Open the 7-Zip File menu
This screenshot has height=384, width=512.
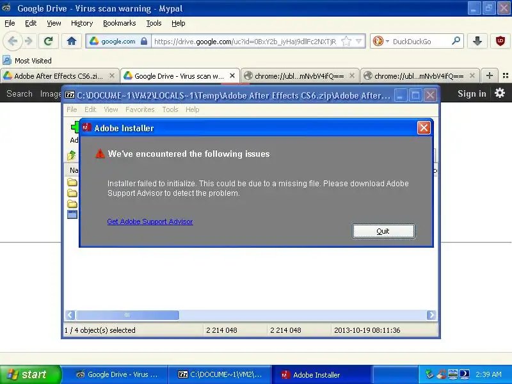click(x=72, y=109)
